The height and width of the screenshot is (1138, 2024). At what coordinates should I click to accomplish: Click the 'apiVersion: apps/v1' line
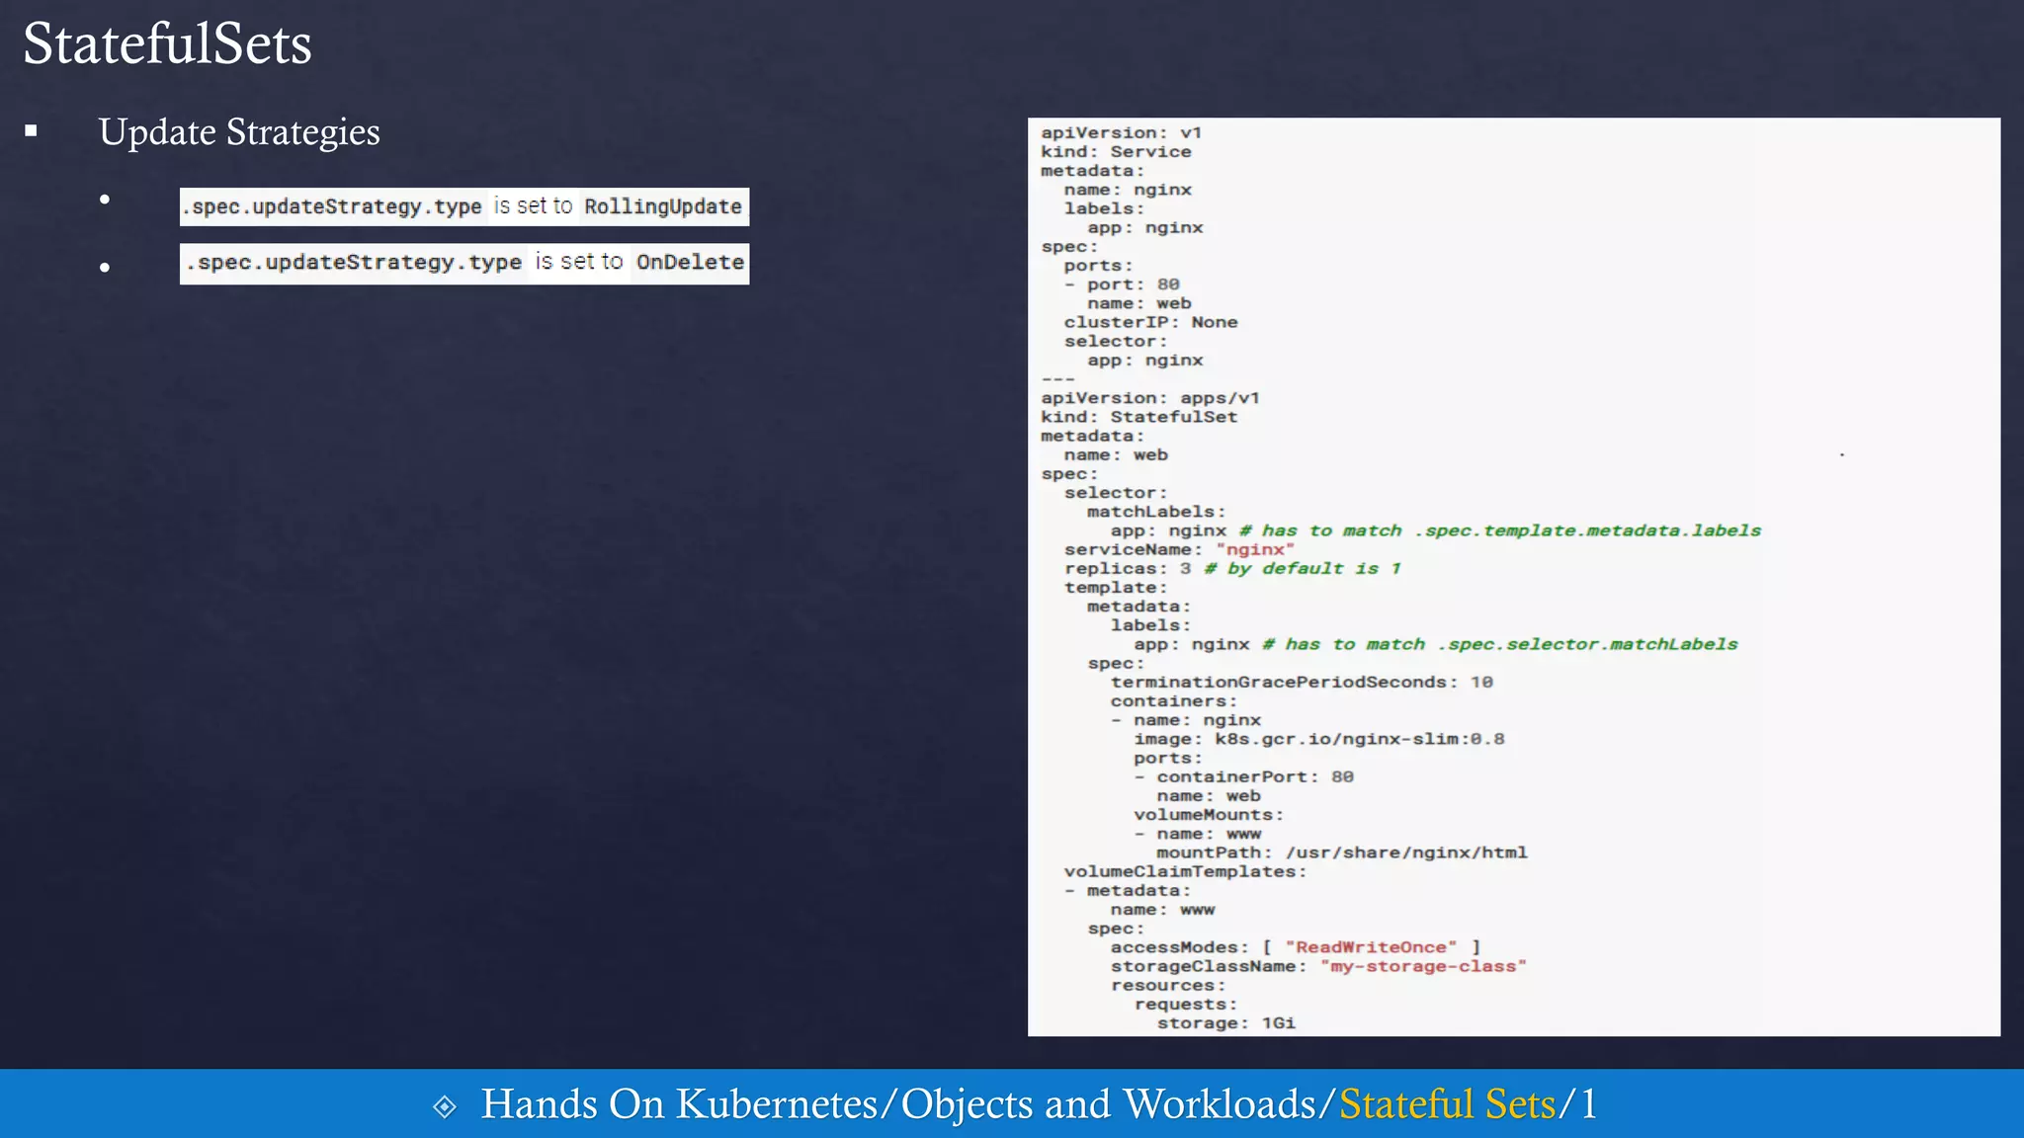point(1150,398)
